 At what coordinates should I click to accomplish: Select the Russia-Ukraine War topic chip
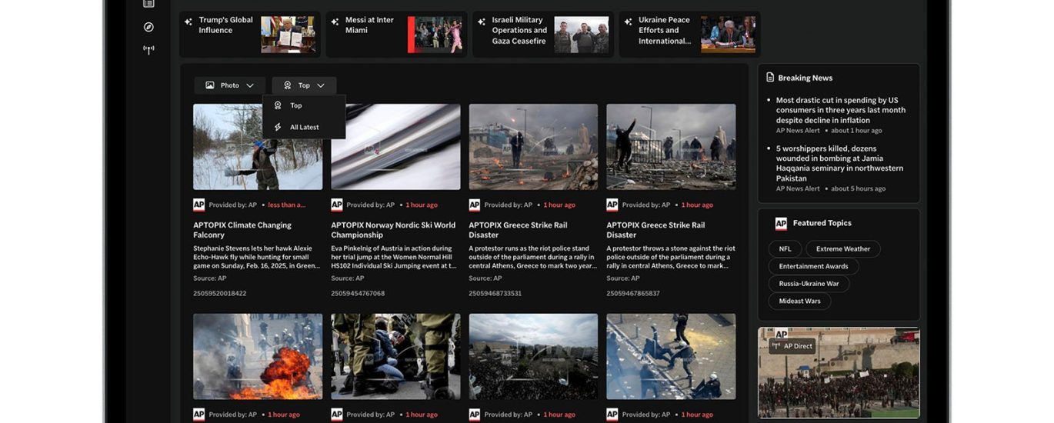coord(809,284)
